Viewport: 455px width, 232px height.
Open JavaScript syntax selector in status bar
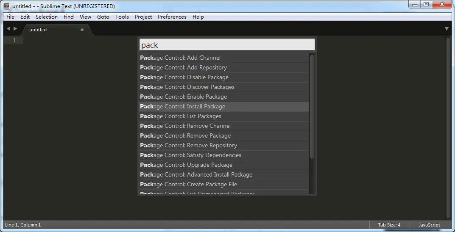[x=429, y=225]
